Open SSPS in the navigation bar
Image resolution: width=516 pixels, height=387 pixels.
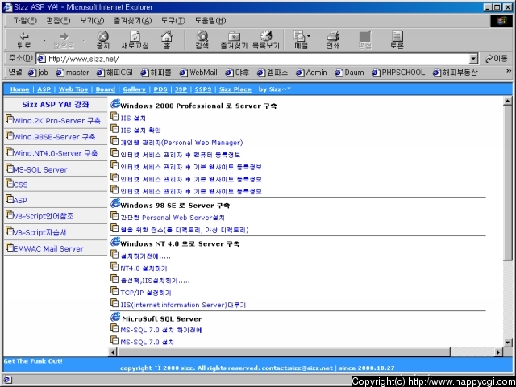[x=203, y=89]
